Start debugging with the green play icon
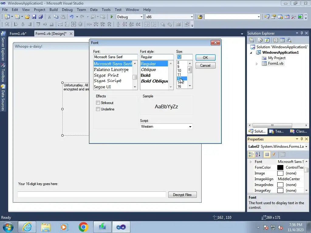The image size is (311, 233). (x=111, y=17)
